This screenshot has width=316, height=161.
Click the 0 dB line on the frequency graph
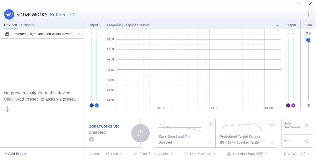pyautogui.click(x=199, y=70)
